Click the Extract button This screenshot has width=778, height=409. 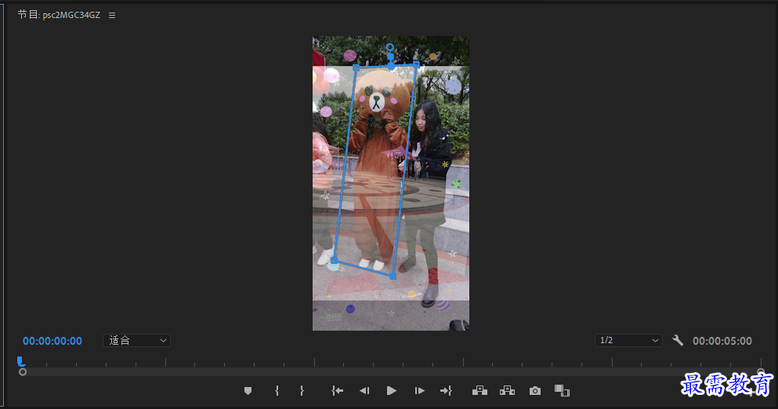pyautogui.click(x=507, y=391)
